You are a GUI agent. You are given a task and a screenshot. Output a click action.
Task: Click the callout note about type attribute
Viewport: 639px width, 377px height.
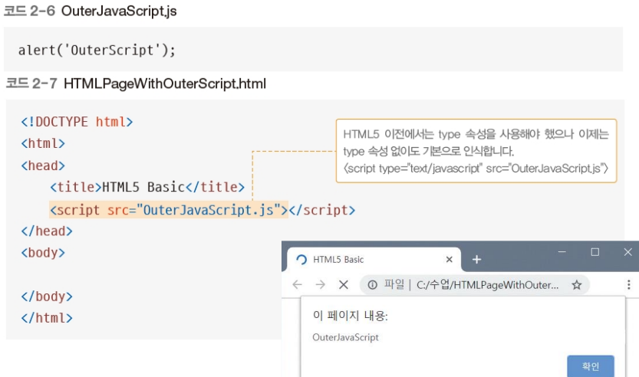tap(476, 151)
